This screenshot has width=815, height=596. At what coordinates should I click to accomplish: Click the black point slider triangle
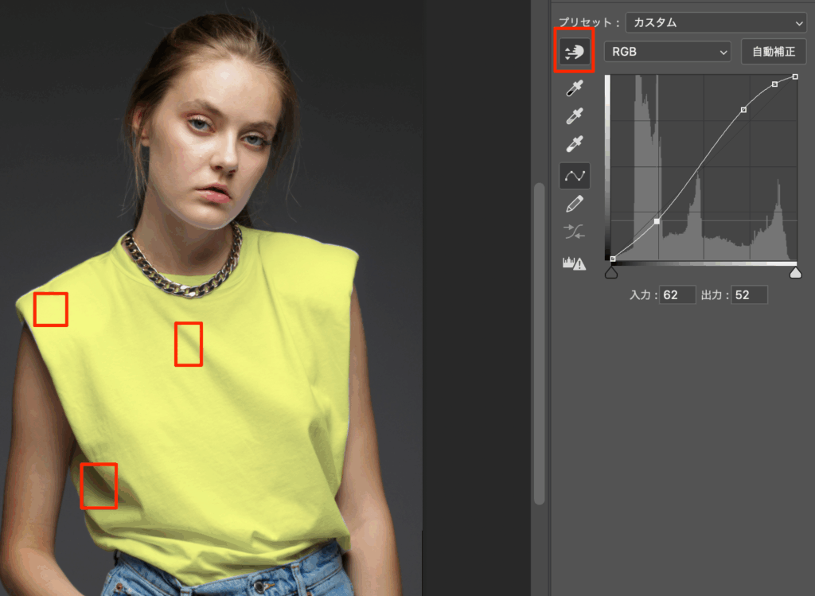coord(611,273)
